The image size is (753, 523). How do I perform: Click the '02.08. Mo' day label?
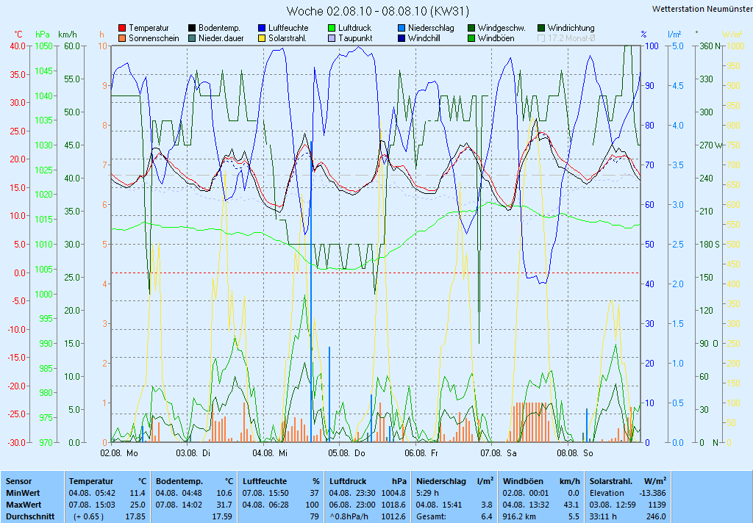tap(119, 453)
